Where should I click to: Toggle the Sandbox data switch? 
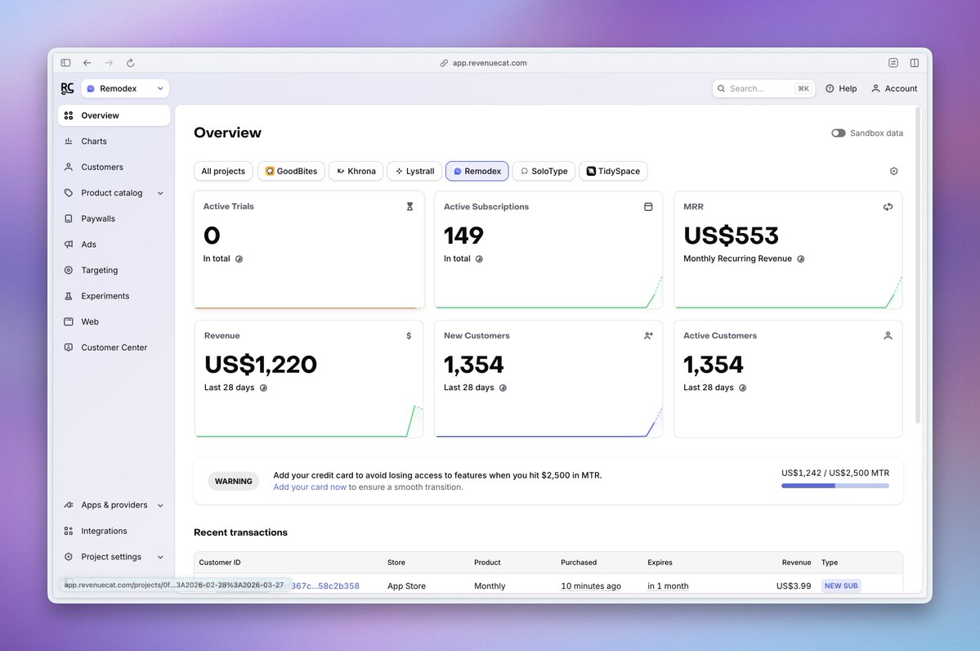(838, 133)
